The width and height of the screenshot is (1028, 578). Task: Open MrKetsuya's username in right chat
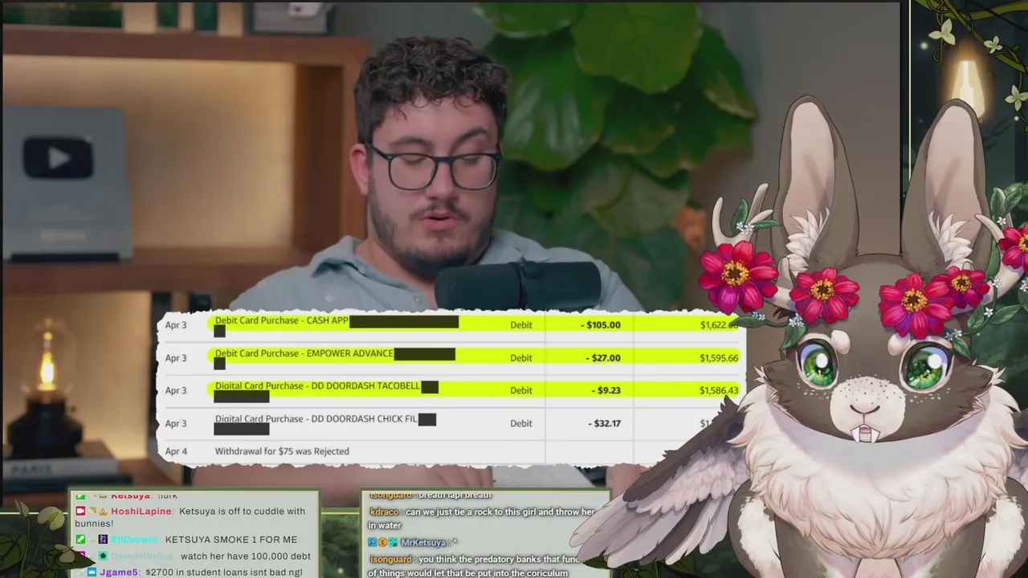click(x=423, y=543)
